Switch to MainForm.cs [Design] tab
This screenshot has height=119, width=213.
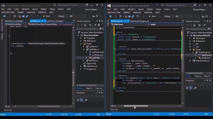pyautogui.click(x=14, y=21)
